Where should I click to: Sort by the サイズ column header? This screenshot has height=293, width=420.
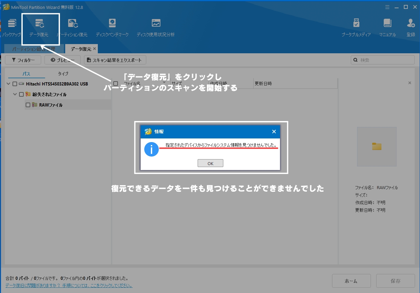tap(177, 84)
